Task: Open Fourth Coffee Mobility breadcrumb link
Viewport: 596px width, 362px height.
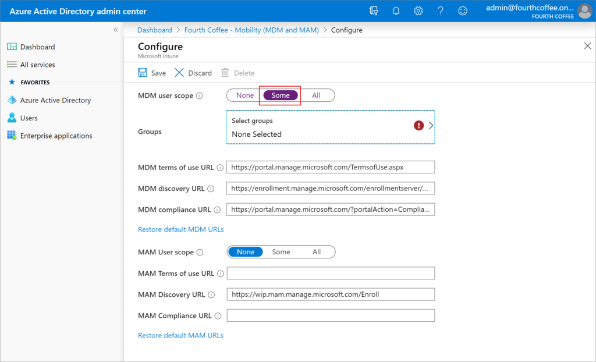Action: [251, 30]
